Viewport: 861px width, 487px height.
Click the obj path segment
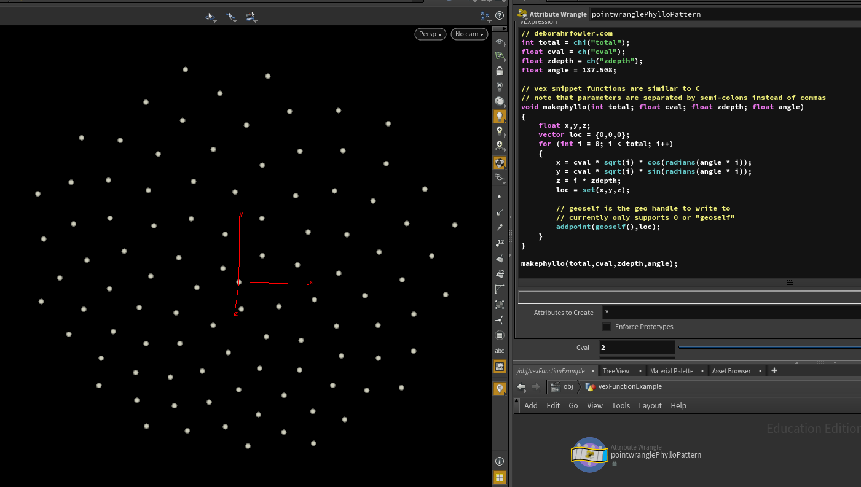(568, 387)
